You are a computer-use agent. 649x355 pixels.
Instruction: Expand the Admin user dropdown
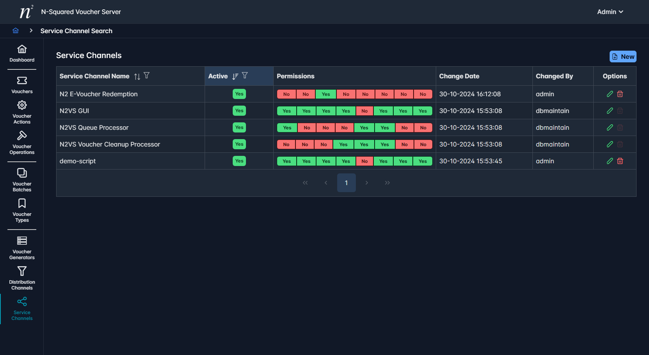click(610, 12)
